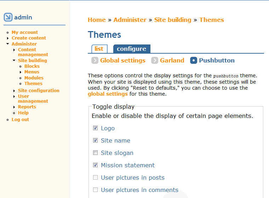Viewport: 269px width, 198px height.
Task: Click the Global settings chevron icon
Action: click(95, 60)
